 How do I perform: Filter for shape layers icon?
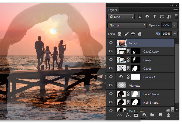tap(162, 17)
